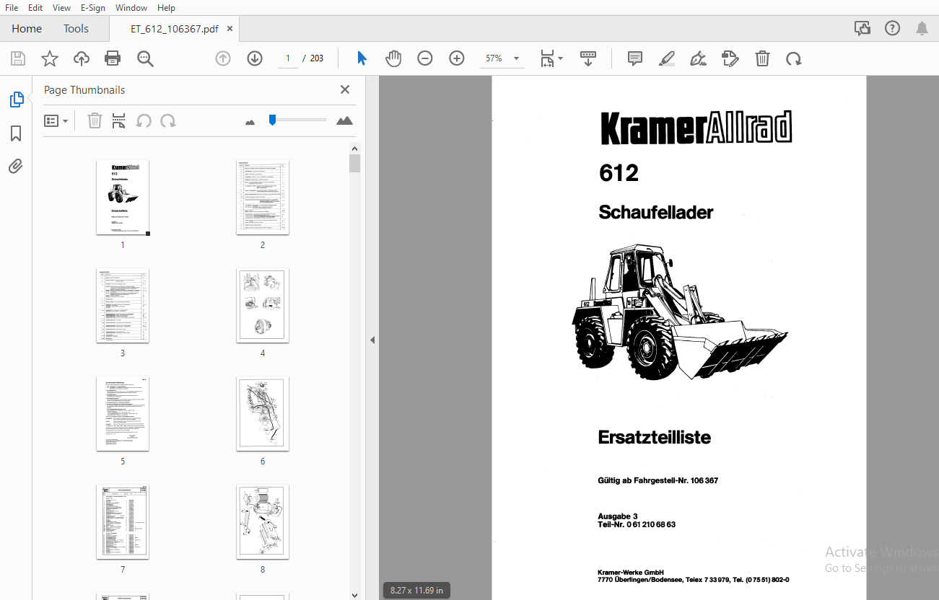This screenshot has width=939, height=600.
Task: Open the Sign document pen tool
Action: click(x=698, y=58)
